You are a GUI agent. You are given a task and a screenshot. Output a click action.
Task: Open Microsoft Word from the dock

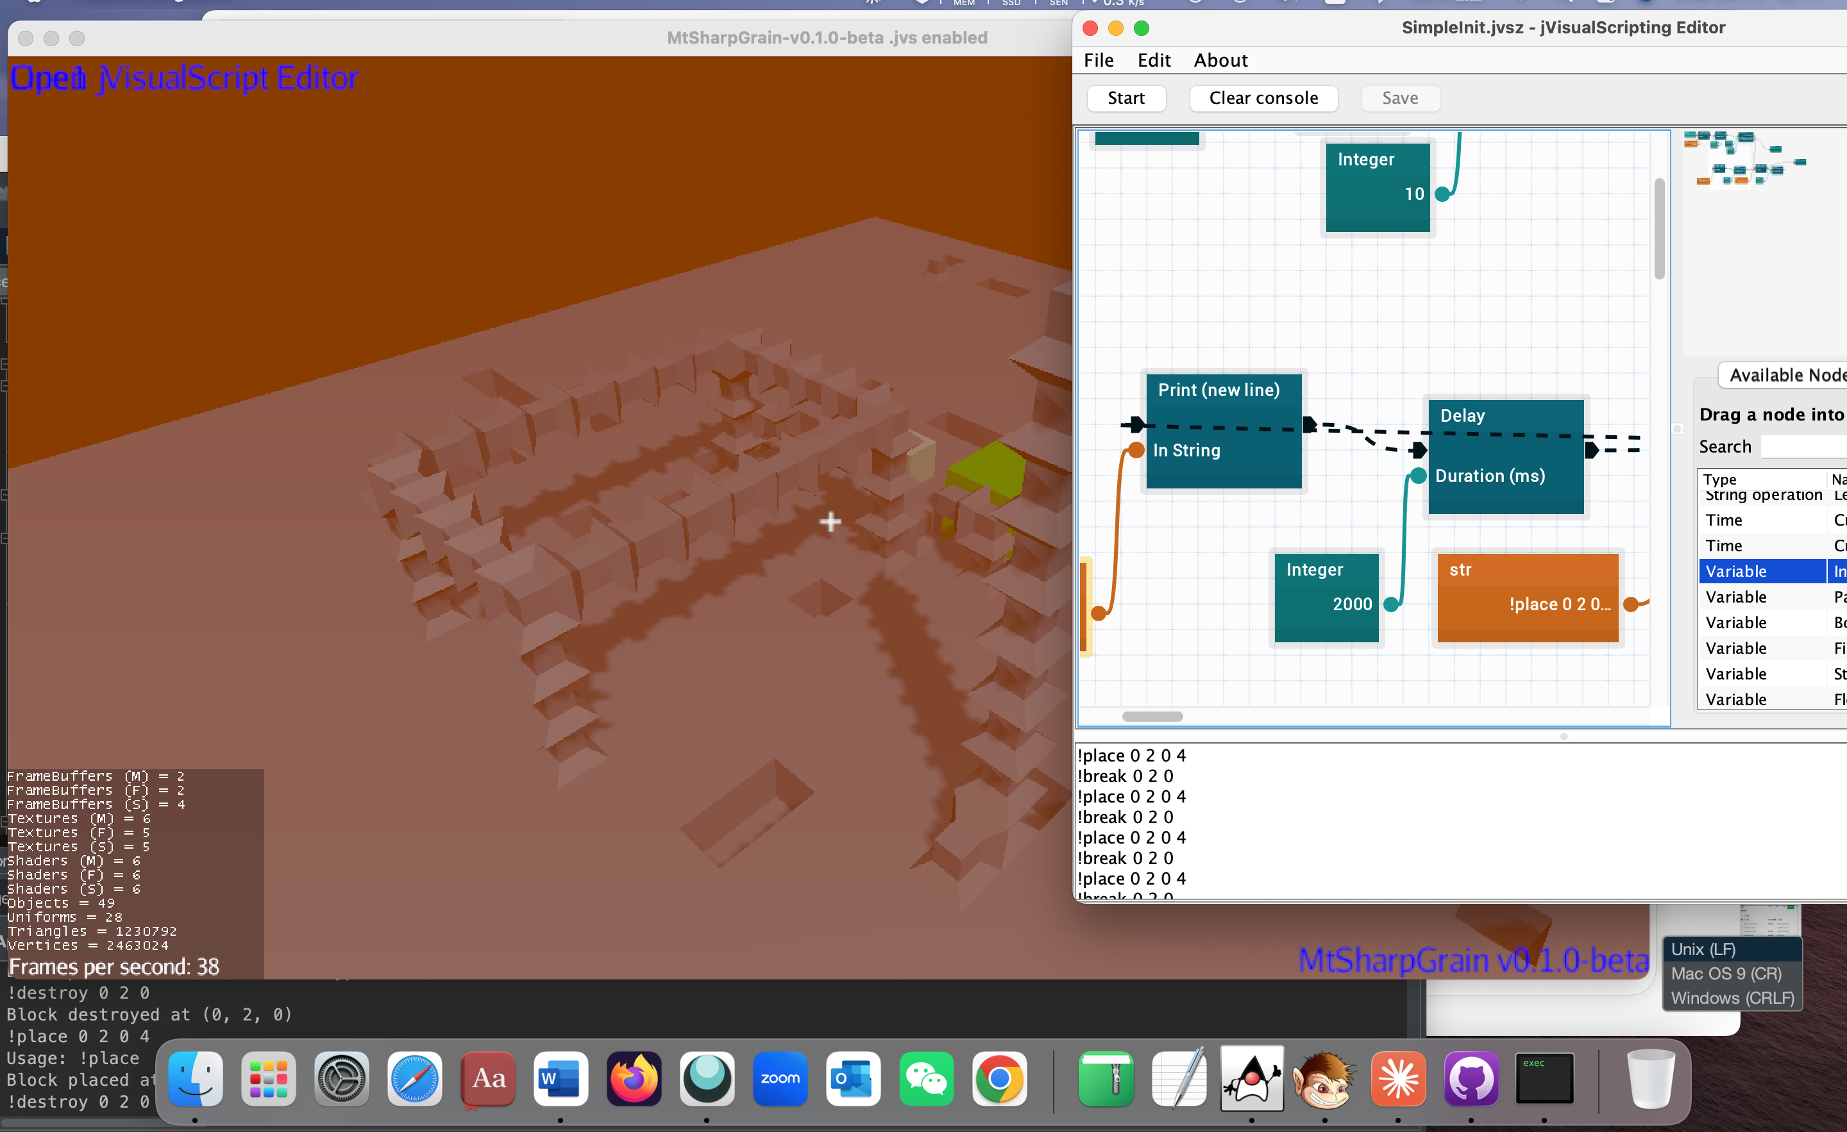point(561,1079)
